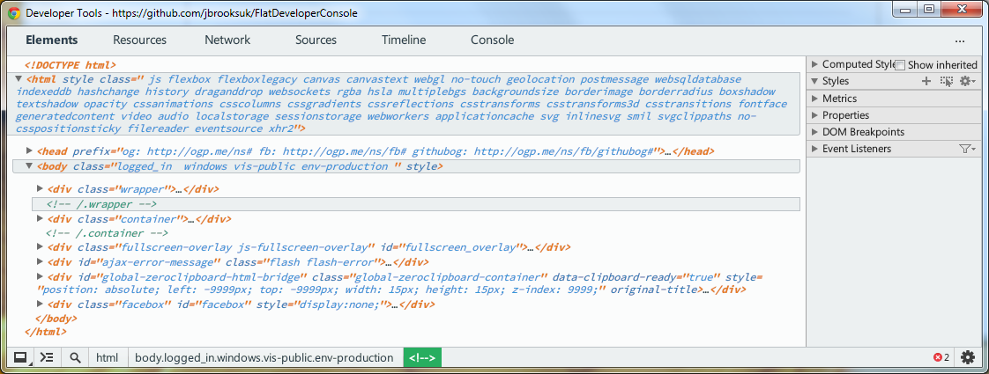Click the red error count indicator

[x=941, y=357]
